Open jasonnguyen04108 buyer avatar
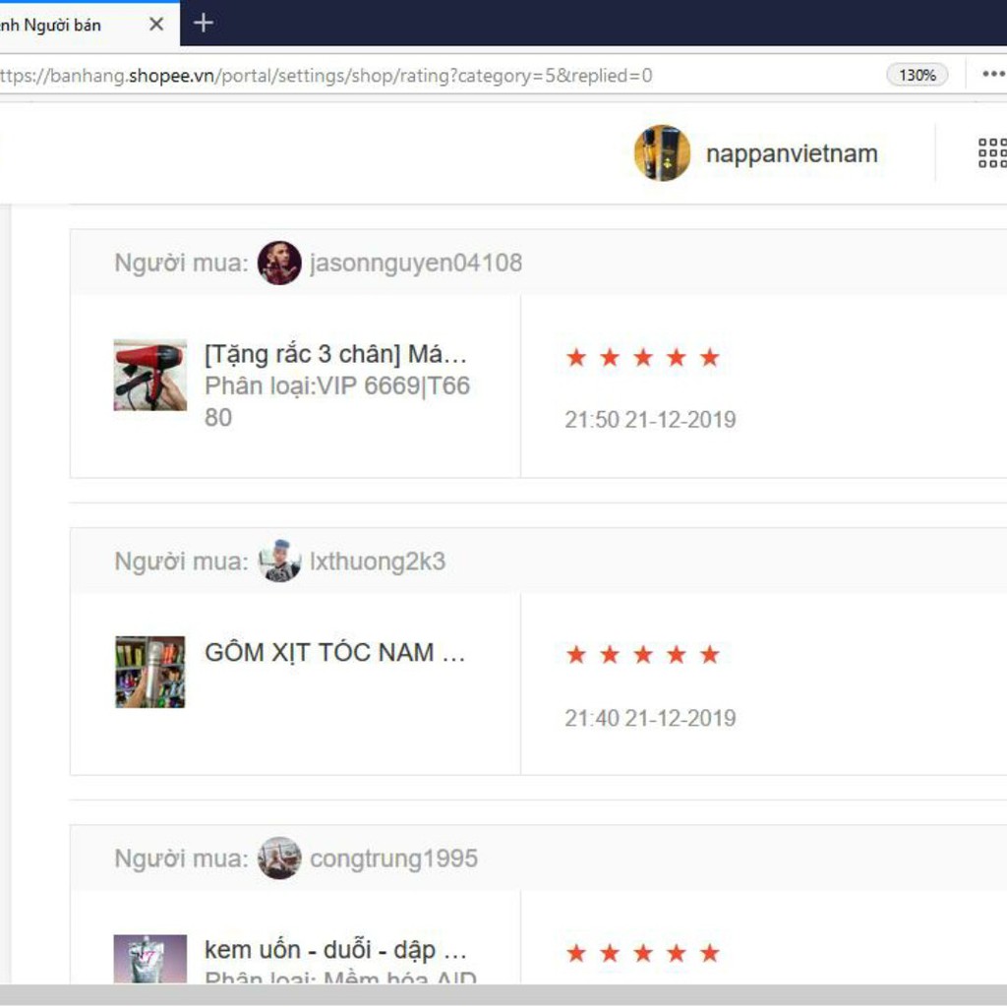 pos(279,264)
